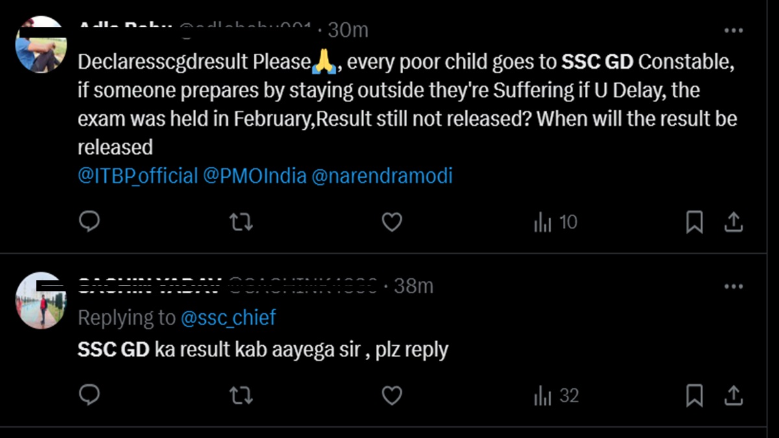Bookmark the tweet posted 38m ago
Screen dimensions: 779x438
(694, 395)
